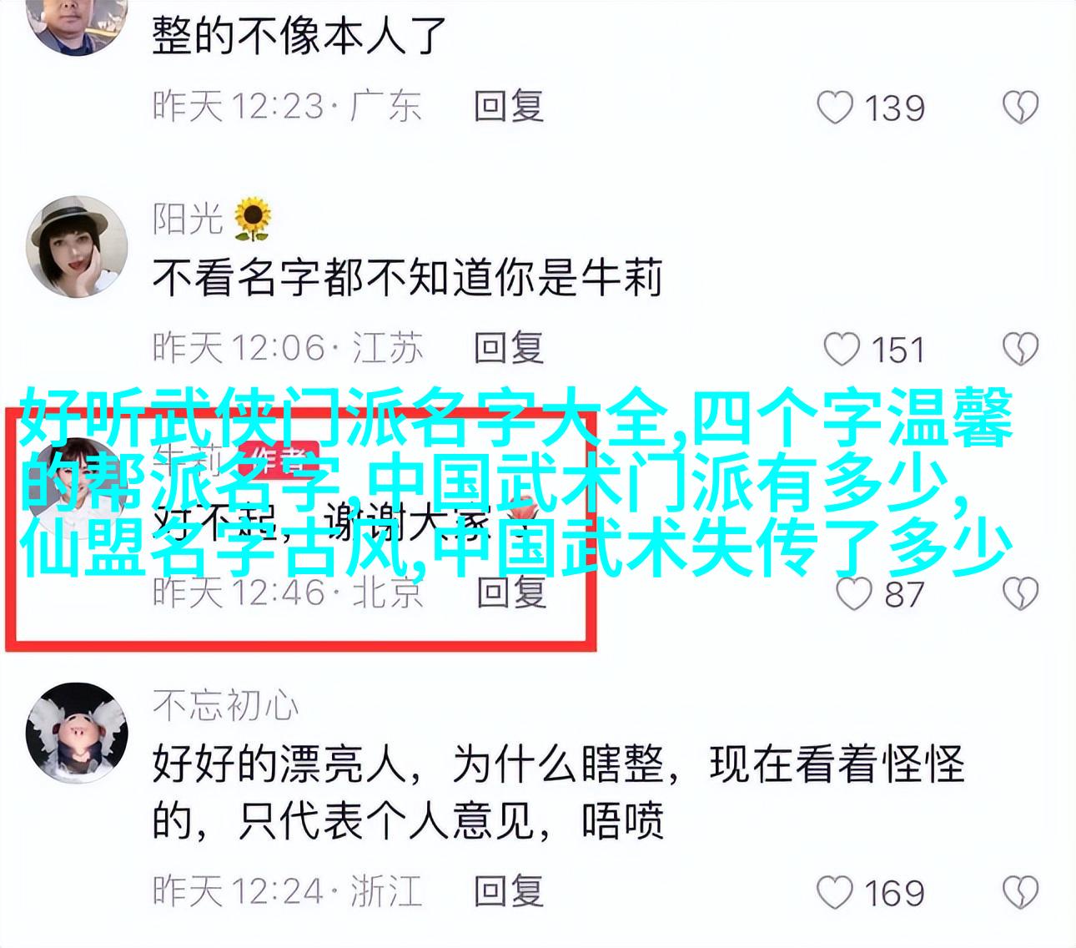Open the username 阳光 with sunflower
The height and width of the screenshot is (948, 1076).
[213, 218]
